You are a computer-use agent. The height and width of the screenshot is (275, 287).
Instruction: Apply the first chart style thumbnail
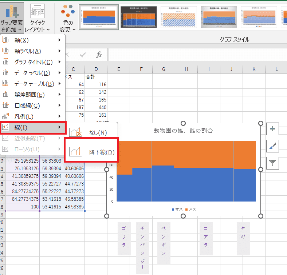(x=99, y=17)
